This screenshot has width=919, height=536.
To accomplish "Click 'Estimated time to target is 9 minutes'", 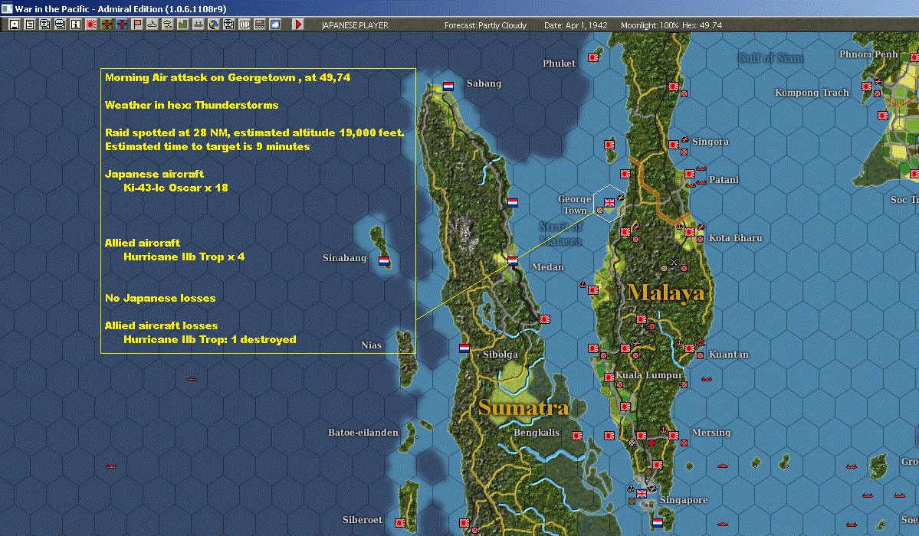I will [208, 146].
